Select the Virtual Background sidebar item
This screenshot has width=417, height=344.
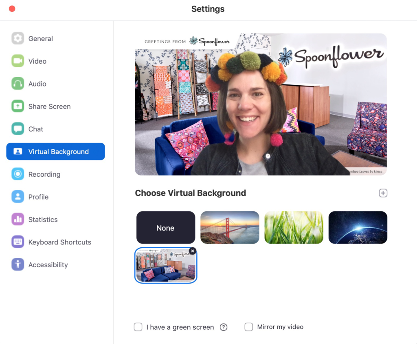pos(56,151)
